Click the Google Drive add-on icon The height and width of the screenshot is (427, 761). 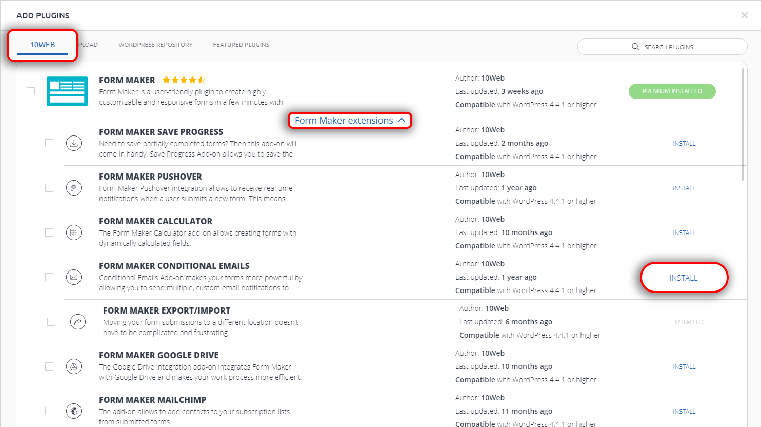tap(74, 366)
